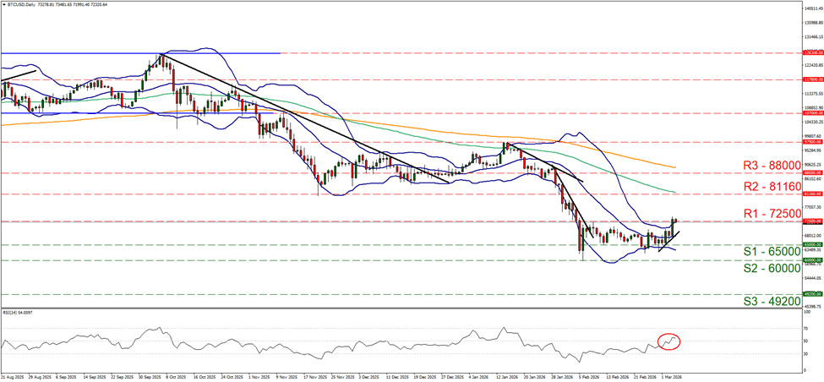
Task: Click the 22 Sep 2025 date label
Action: pyautogui.click(x=123, y=377)
